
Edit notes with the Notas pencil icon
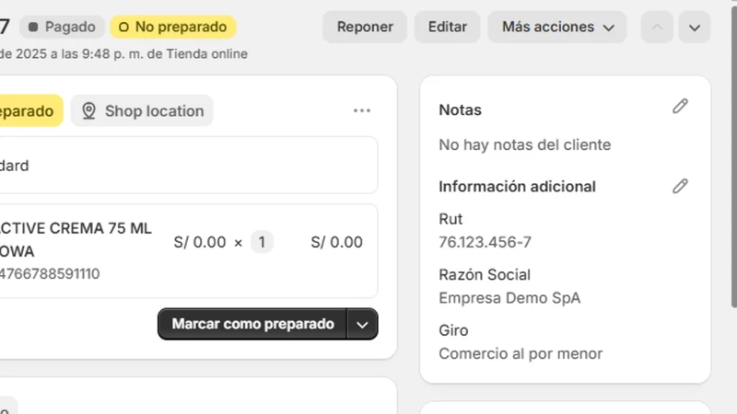tap(680, 107)
